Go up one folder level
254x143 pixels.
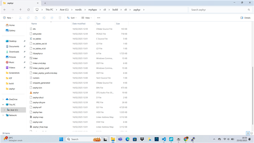pyautogui.click(x=20, y=10)
